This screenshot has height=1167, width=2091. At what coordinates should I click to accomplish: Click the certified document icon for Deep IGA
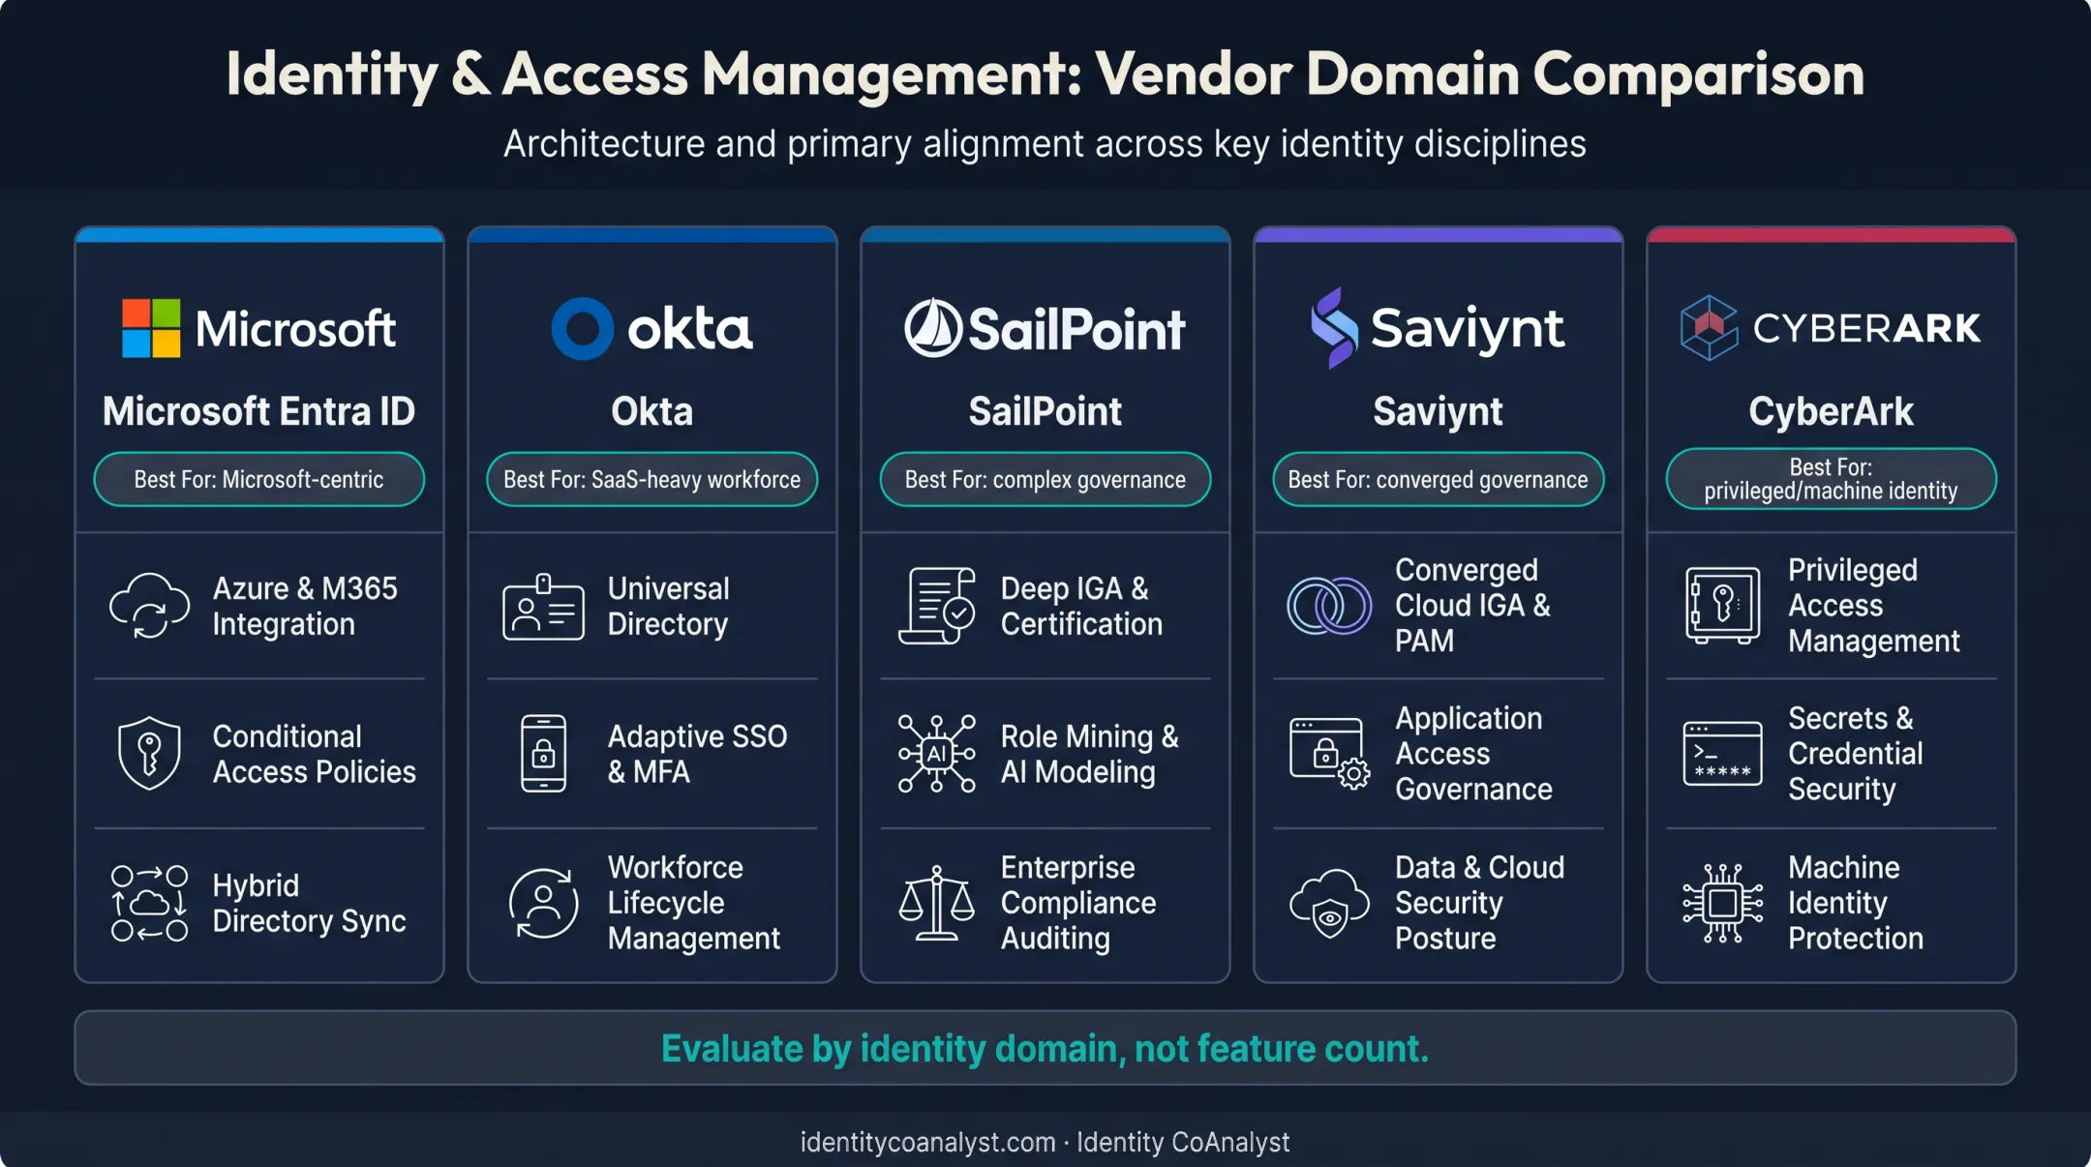pos(936,606)
